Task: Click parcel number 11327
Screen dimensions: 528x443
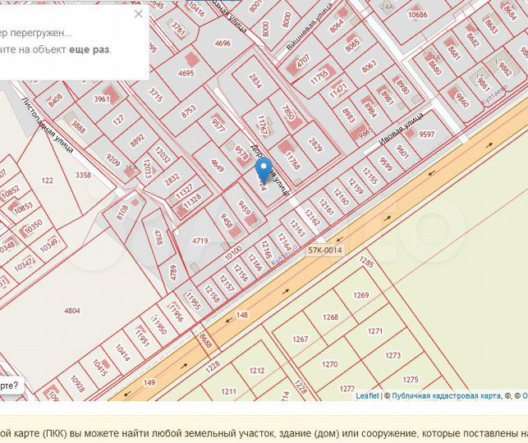Action: 185,191
